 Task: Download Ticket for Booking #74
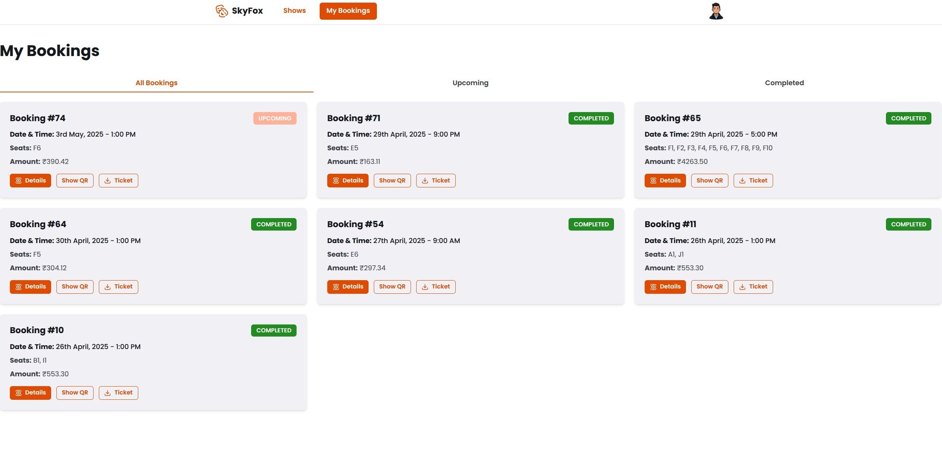point(119,181)
